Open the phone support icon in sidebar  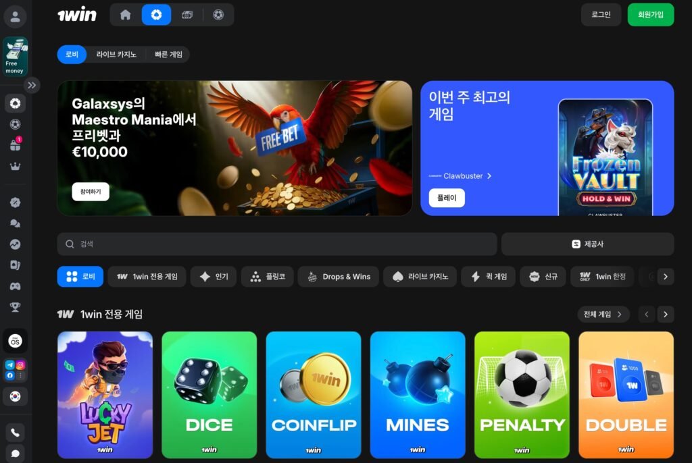click(15, 432)
